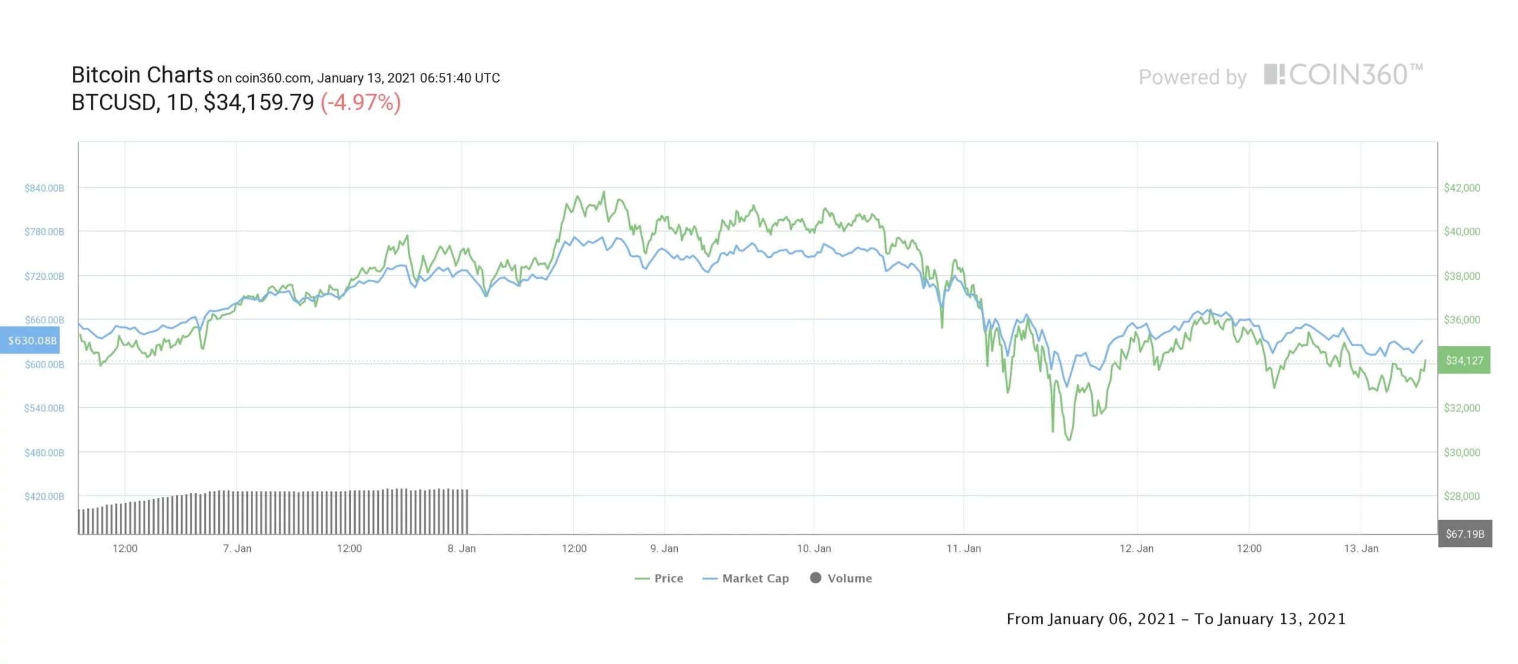Click the COIN360 logo
1518x664 pixels.
click(1342, 75)
